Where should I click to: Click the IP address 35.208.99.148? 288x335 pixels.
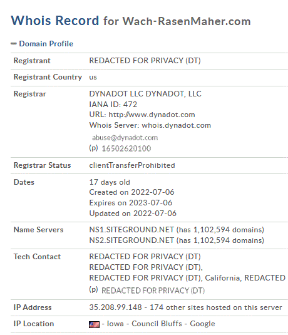(115, 307)
